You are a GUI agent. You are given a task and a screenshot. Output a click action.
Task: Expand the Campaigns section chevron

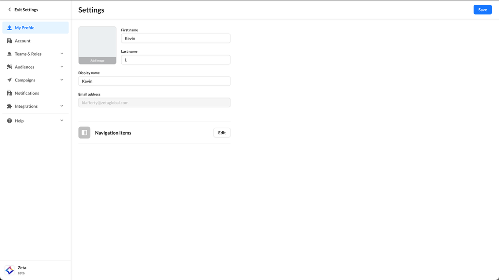[62, 80]
